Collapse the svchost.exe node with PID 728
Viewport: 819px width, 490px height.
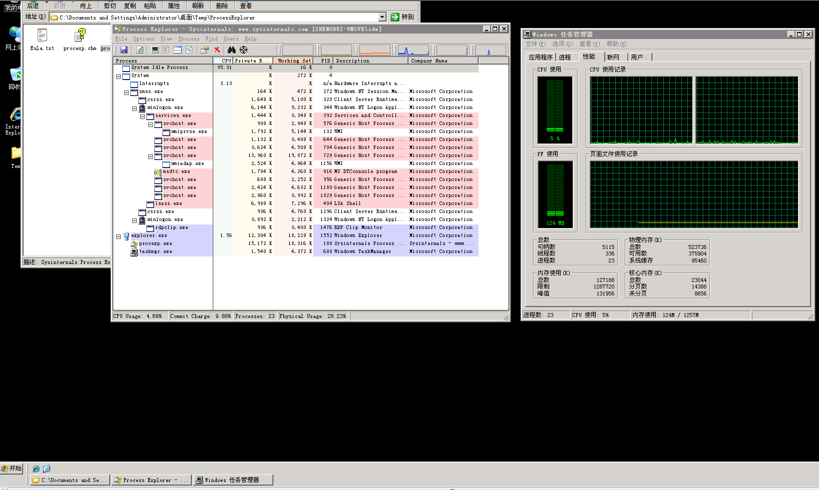[151, 156]
